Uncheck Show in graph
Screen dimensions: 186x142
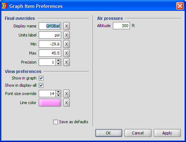click(41, 78)
